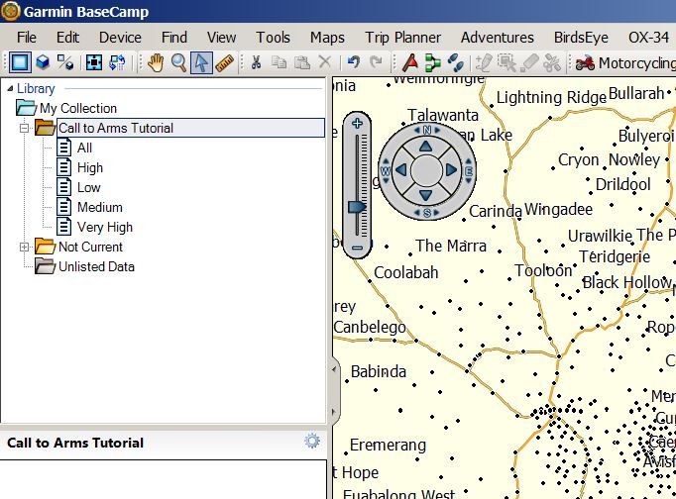Select the New Track footprints tool
The height and width of the screenshot is (499, 676).
[456, 62]
